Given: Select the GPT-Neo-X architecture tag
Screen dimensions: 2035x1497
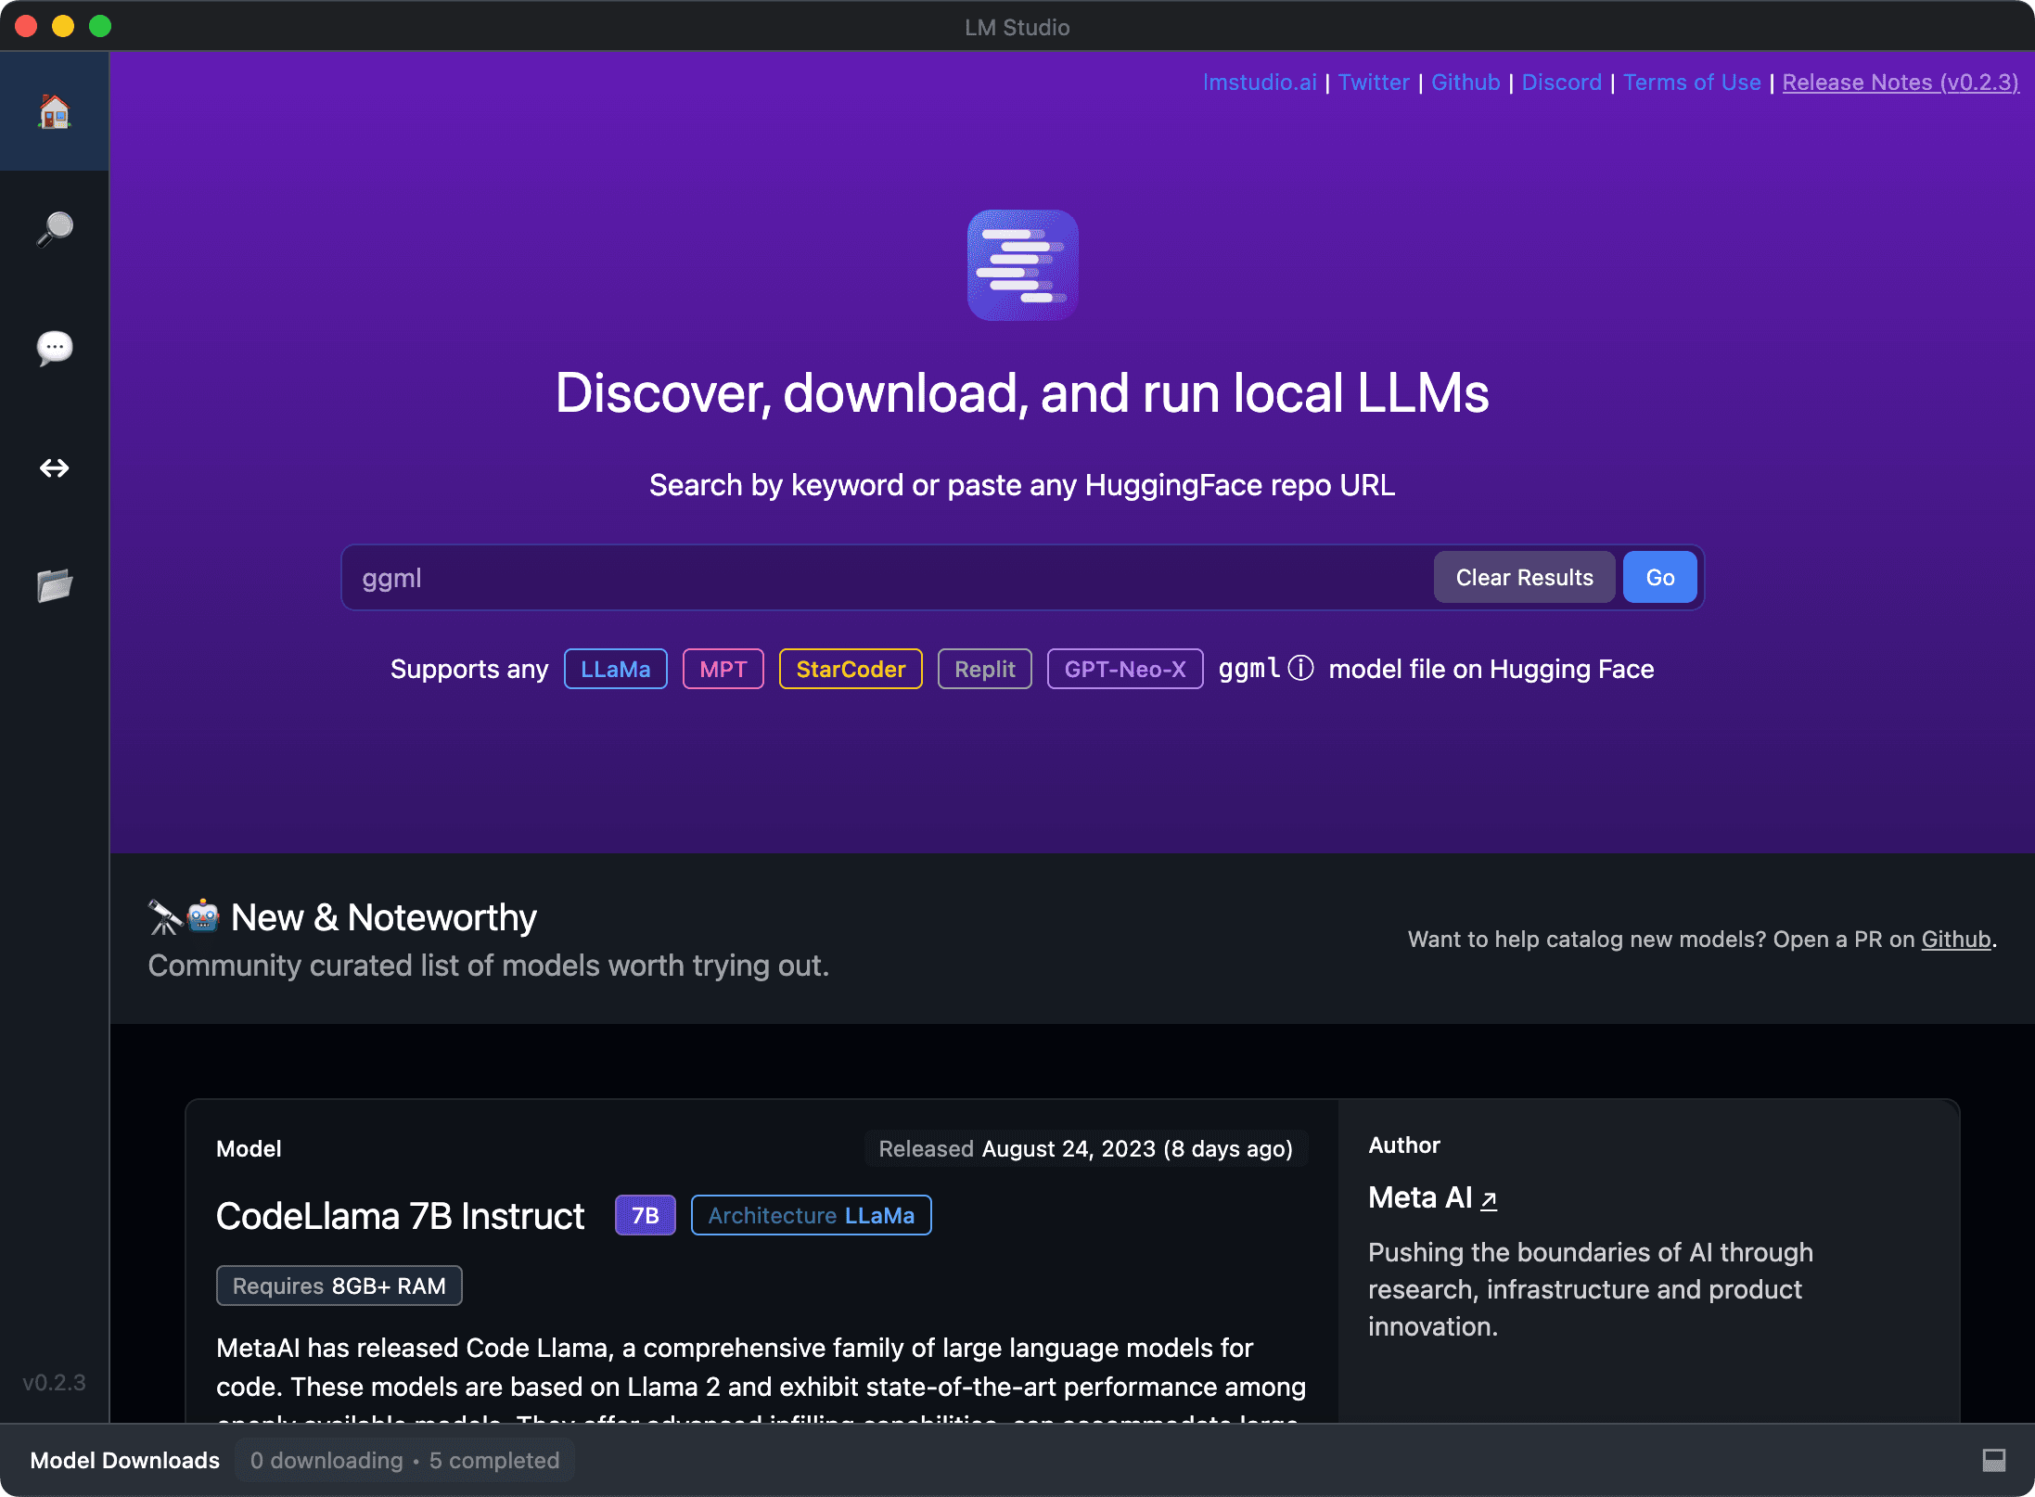Looking at the screenshot, I should 1124,669.
